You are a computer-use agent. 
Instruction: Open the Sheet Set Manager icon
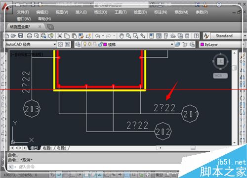coord(173,36)
